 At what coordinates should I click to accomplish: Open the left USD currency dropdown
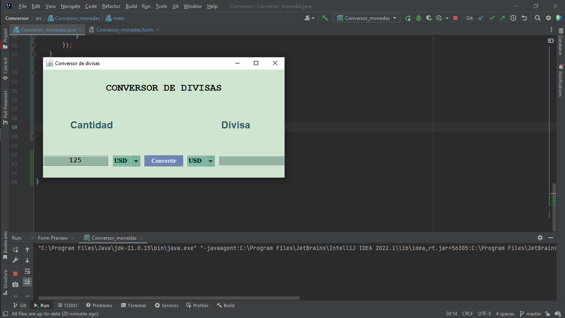136,161
